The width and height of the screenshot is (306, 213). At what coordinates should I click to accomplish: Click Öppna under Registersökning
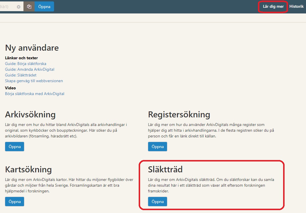pos(158,147)
